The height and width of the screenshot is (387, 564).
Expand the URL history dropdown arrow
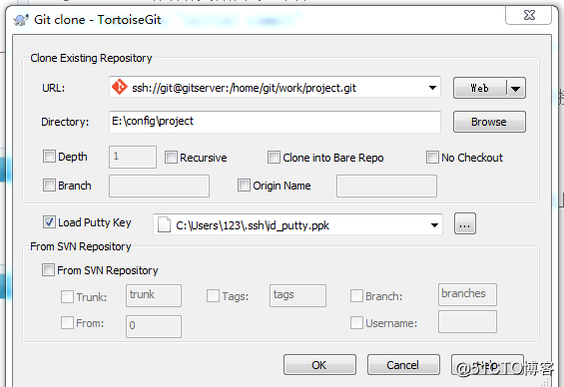(x=432, y=88)
